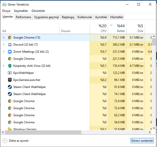Click the 712.1 MB memory value
Screen dimensions: 157x147
point(119,38)
